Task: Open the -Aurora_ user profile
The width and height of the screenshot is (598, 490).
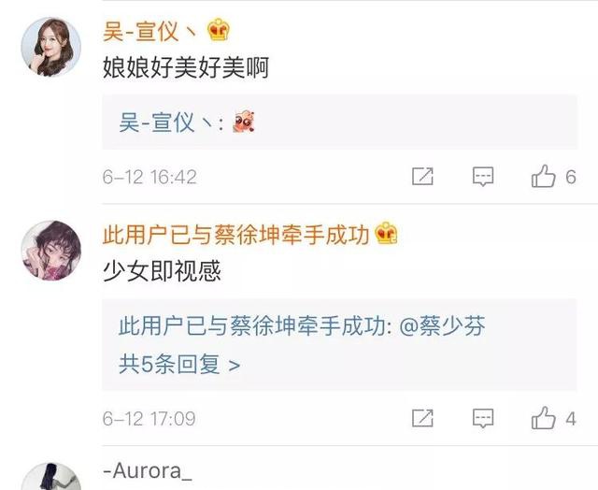Action: coord(148,470)
